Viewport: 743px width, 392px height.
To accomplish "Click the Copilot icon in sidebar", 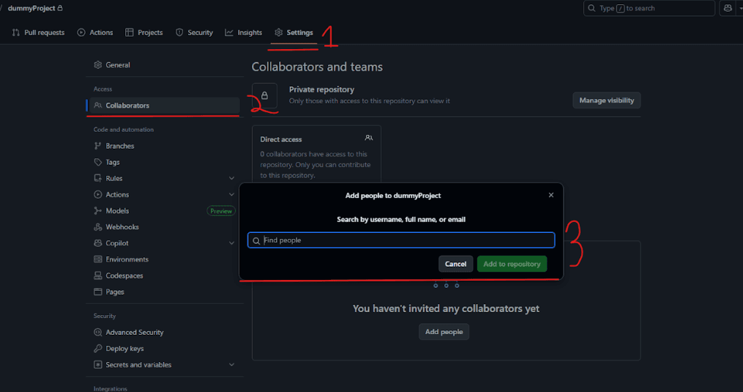I will [x=97, y=243].
